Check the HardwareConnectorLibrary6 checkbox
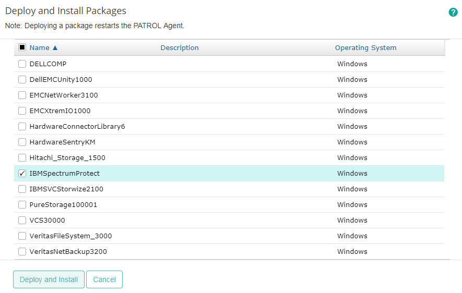This screenshot has width=462, height=293. tap(22, 126)
